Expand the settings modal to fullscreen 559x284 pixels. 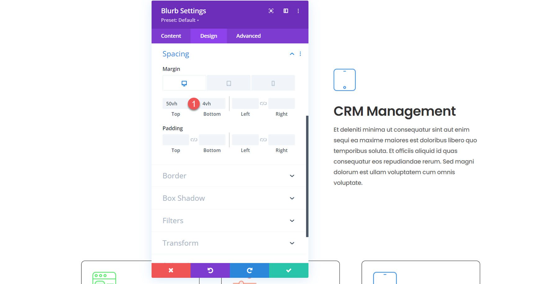click(x=271, y=11)
